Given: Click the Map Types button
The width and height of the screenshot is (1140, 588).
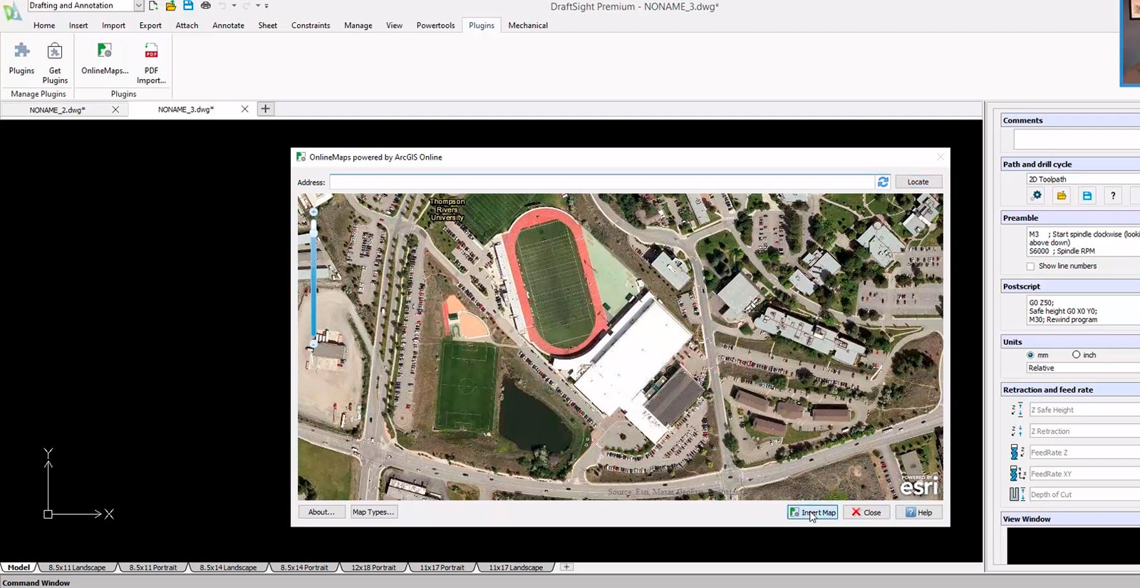Looking at the screenshot, I should [373, 512].
